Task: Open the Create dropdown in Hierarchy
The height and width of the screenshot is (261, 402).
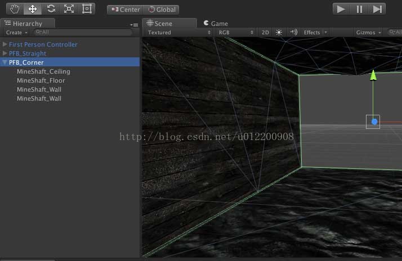Action: pyautogui.click(x=17, y=33)
